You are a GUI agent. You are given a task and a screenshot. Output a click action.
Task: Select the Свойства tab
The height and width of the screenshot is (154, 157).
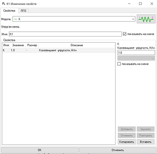tap(9, 11)
